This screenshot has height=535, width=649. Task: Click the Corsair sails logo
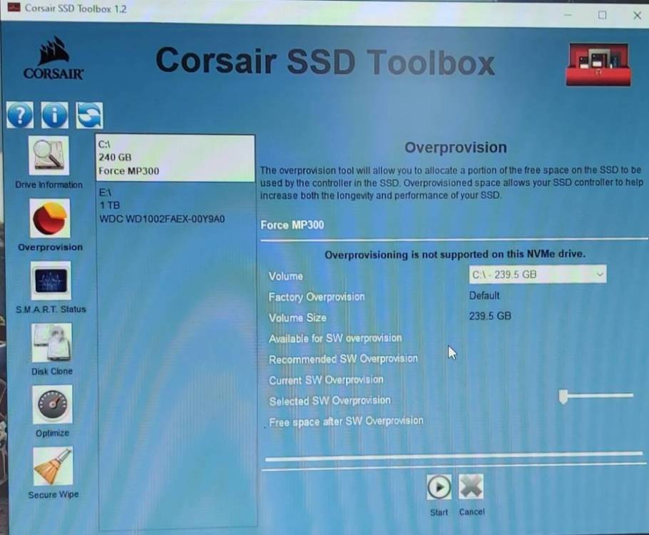click(53, 58)
